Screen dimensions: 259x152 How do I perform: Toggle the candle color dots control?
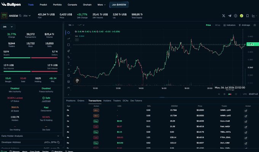coord(230,94)
